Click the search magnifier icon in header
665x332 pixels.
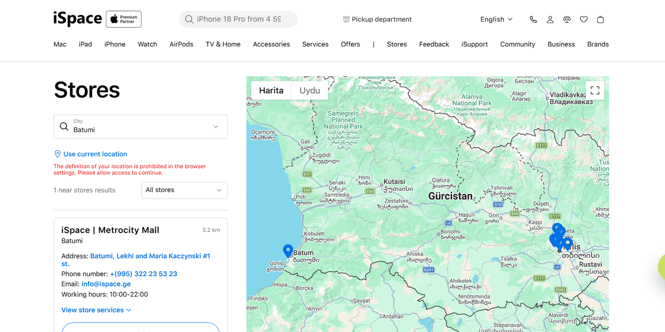[x=189, y=19]
